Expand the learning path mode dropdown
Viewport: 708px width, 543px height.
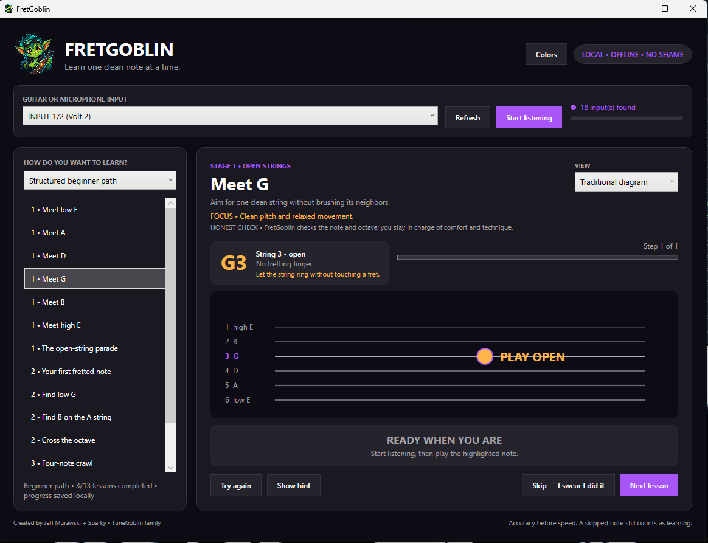pyautogui.click(x=100, y=181)
